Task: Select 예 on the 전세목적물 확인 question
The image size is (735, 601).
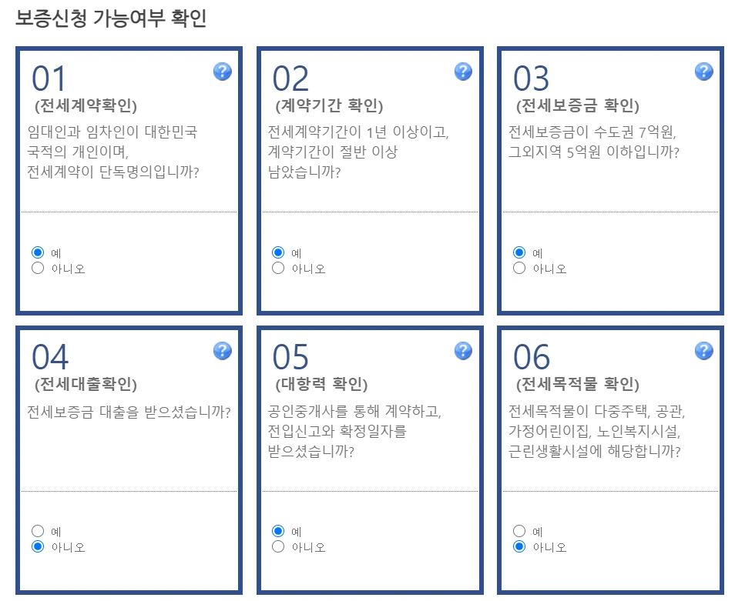Action: point(518,531)
